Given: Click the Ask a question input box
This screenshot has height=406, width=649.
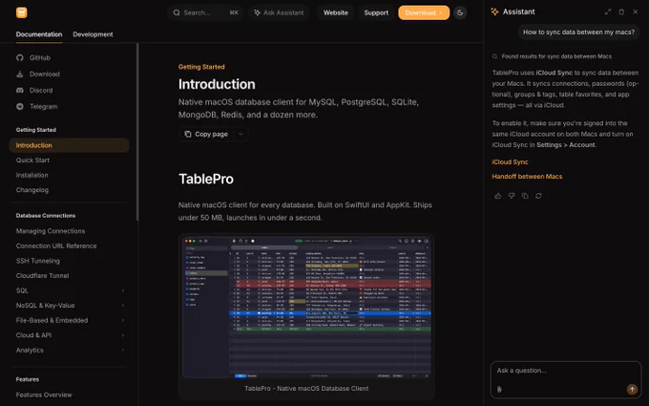Looking at the screenshot, I should click(566, 380).
